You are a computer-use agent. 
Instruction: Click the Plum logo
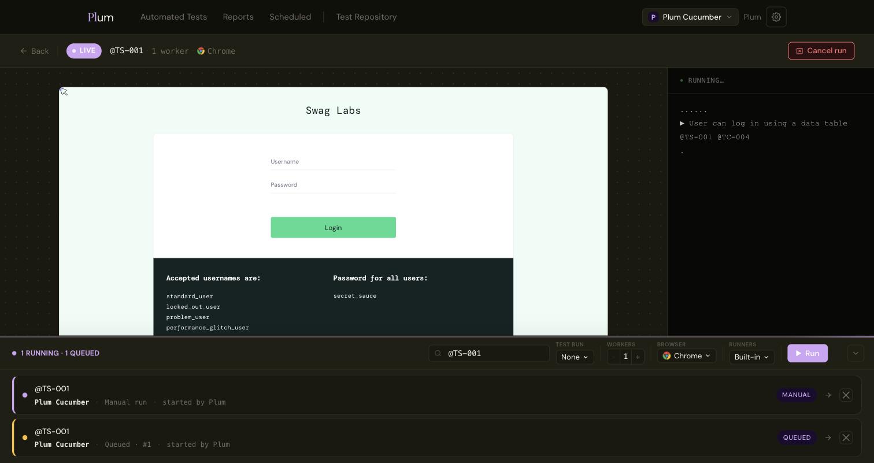pyautogui.click(x=101, y=17)
